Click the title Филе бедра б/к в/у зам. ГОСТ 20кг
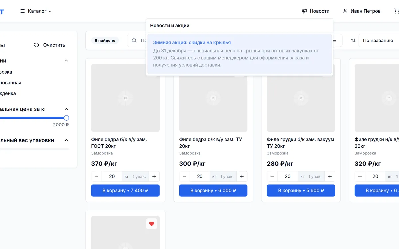 click(119, 143)
